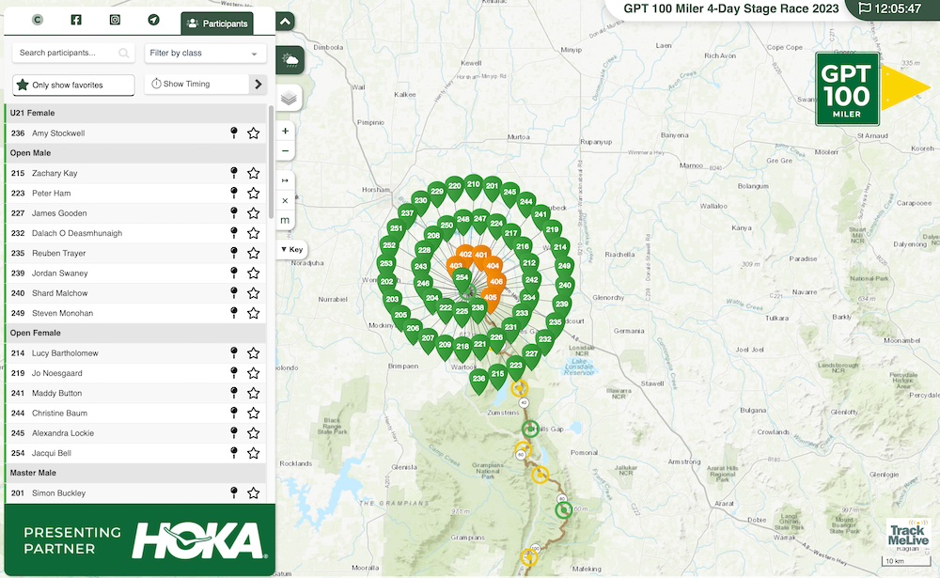Favorite Zachary Kay with star

tap(253, 174)
